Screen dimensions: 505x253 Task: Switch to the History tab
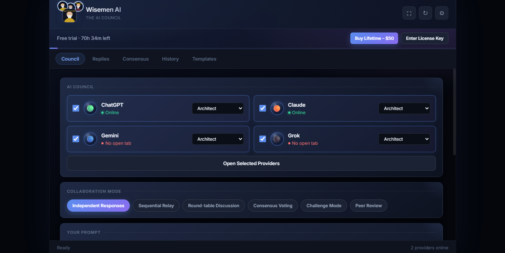(171, 59)
